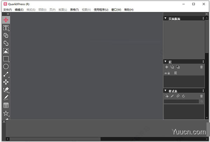The width and height of the screenshot is (210, 142).
Task: Open the 窗口(W) menu
Action: tap(116, 10)
